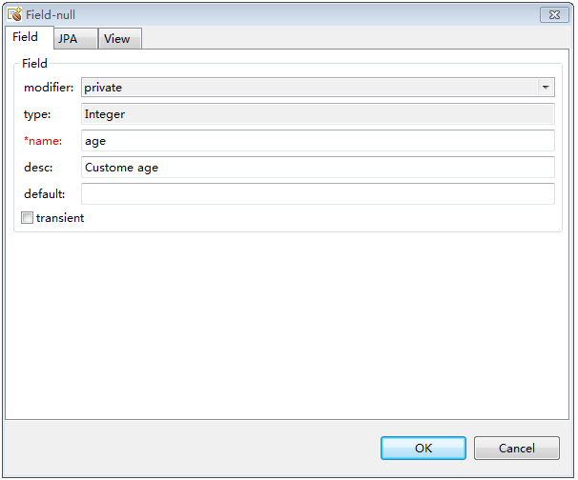Click the desc: label
This screenshot has width=578, height=480.
pyautogui.click(x=38, y=168)
